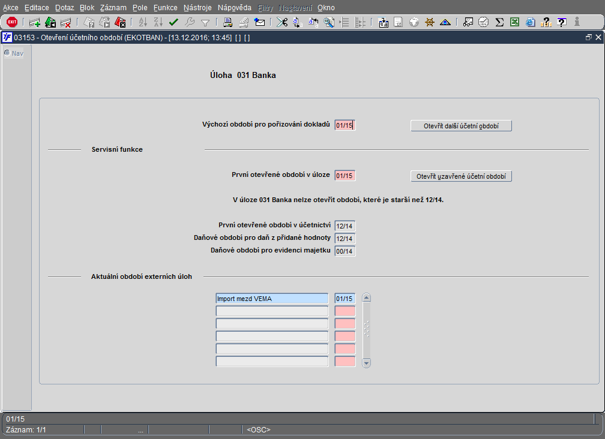Viewport: 605px width, 439px height.
Task: Click the green checkmark save icon
Action: tap(173, 22)
